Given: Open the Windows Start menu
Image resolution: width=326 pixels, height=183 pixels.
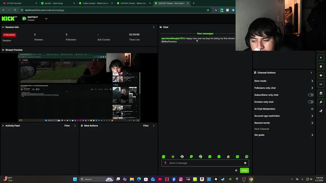Looking at the screenshot, I should tap(75, 179).
